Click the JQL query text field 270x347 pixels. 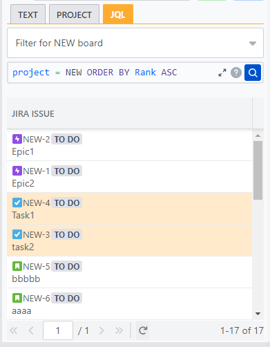coord(113,73)
